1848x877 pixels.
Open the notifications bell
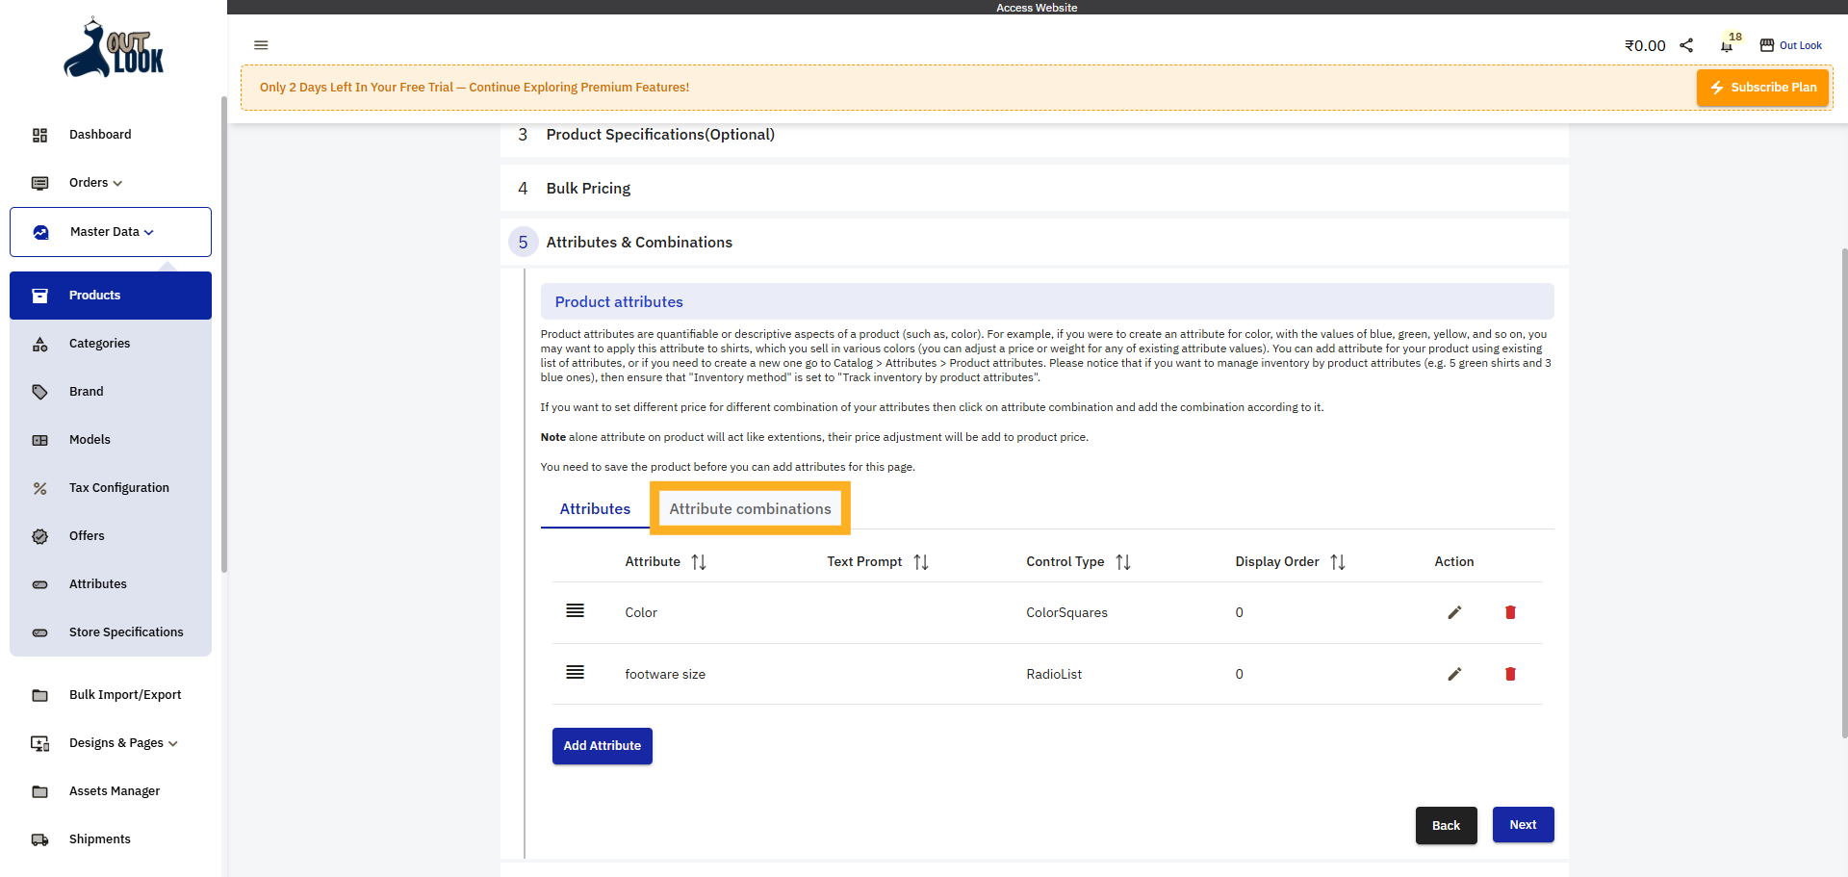click(1727, 45)
